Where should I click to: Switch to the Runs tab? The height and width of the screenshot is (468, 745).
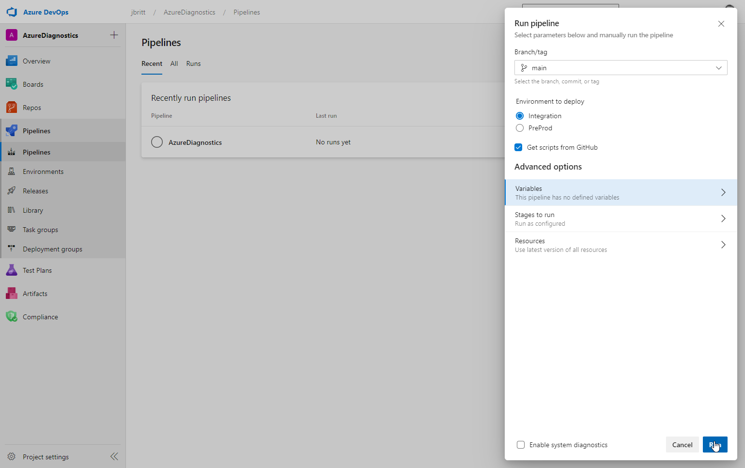[193, 63]
